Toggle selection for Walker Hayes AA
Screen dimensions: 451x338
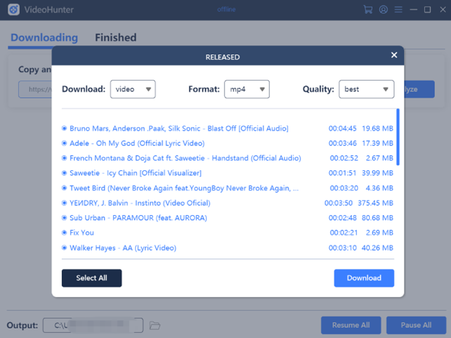[x=64, y=248]
